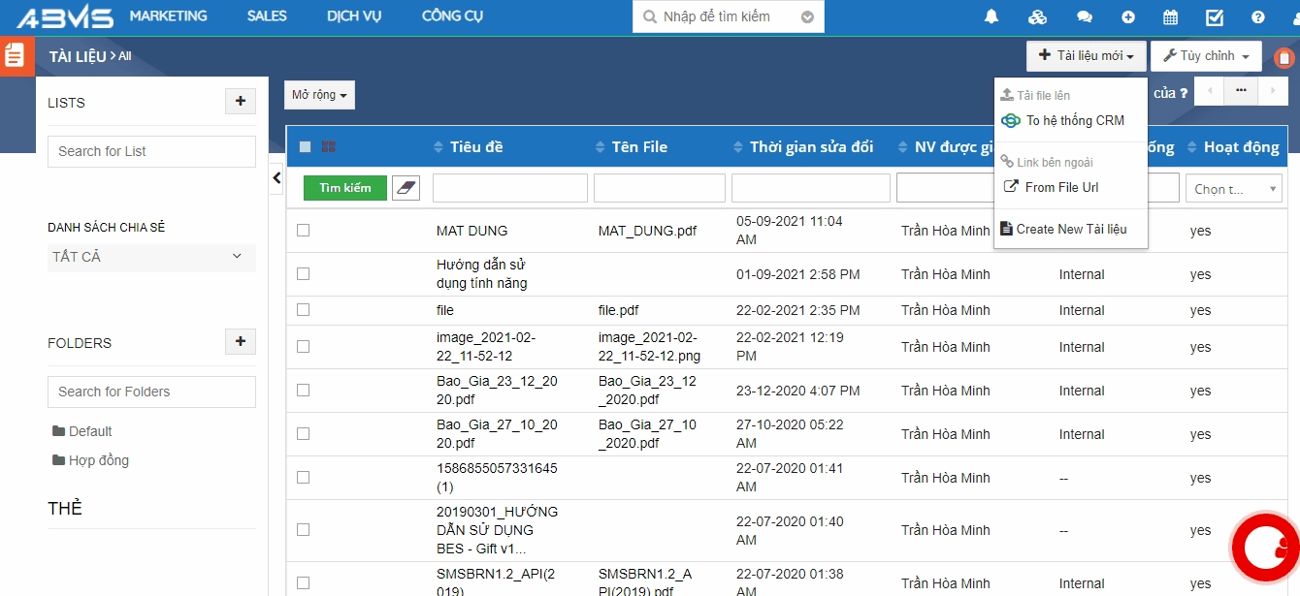Select the checkbox for file.pdf row
This screenshot has height=596, width=1300.
pyautogui.click(x=304, y=310)
